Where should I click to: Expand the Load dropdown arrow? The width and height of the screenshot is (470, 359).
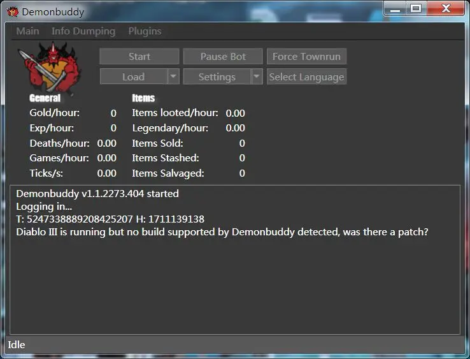coord(173,77)
